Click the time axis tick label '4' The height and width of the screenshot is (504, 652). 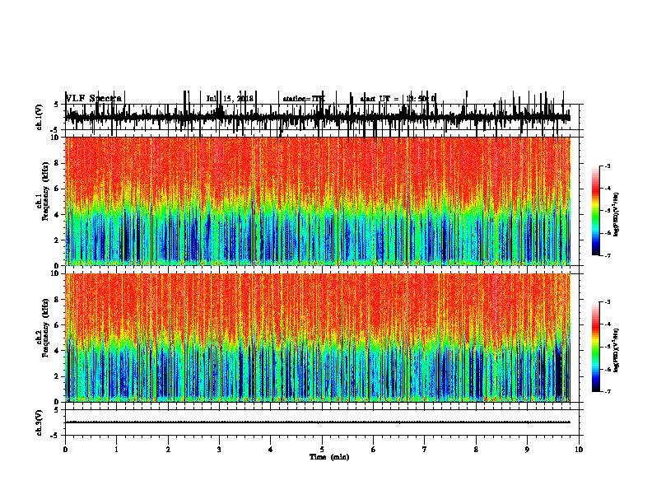(271, 450)
